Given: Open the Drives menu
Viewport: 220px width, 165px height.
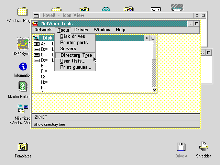Looking at the screenshot, I should pos(81,30).
